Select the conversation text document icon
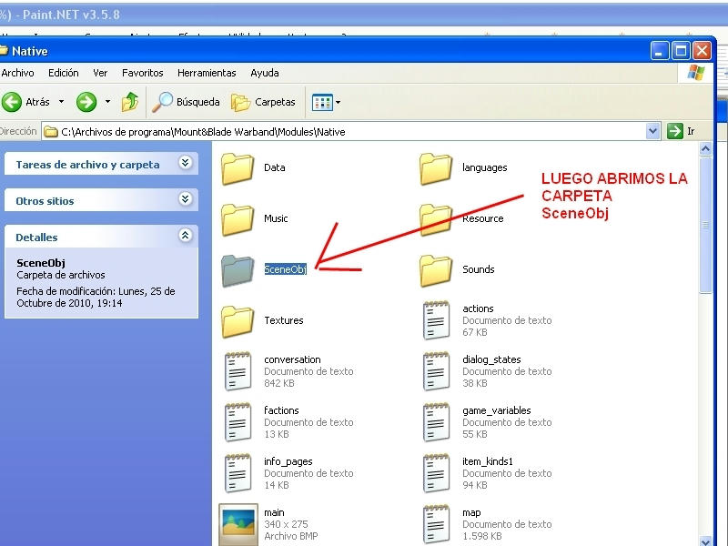The height and width of the screenshot is (546, 728). pyautogui.click(x=238, y=371)
